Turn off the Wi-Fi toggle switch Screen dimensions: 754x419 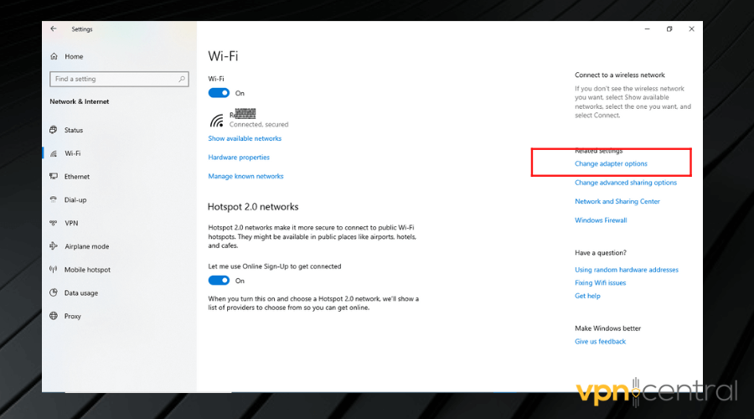[219, 93]
